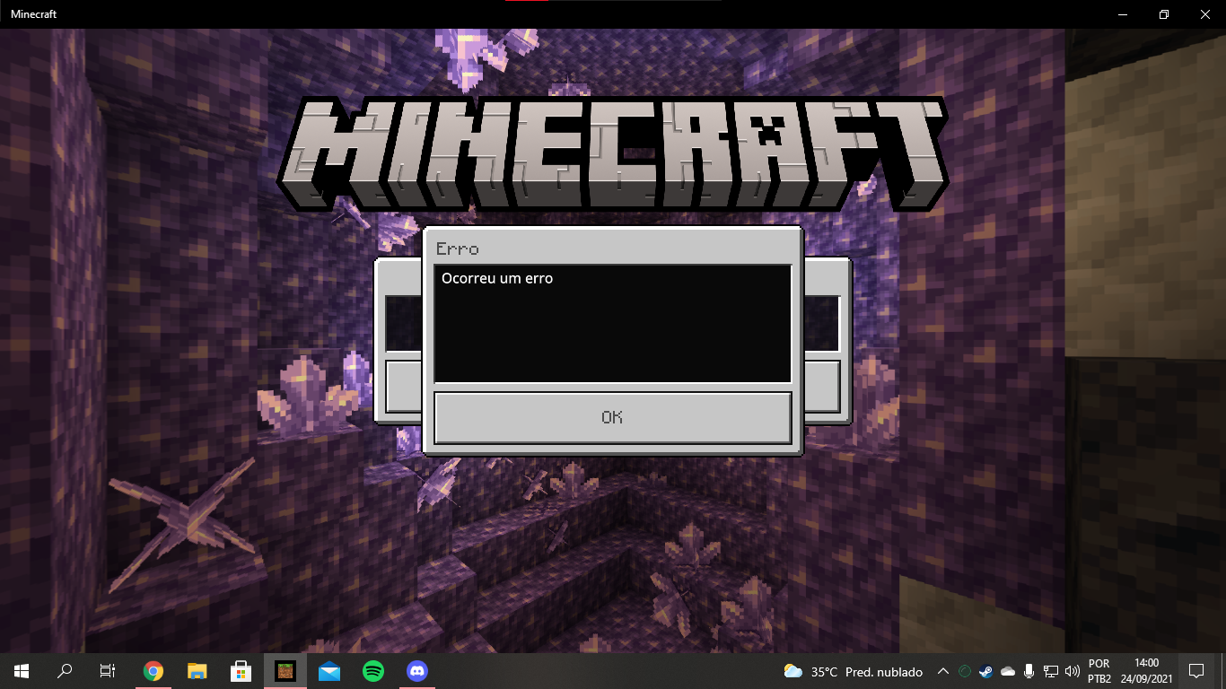Launch Google Chrome from the taskbar

tap(153, 670)
